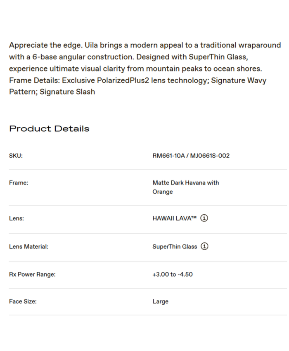Click the Frame: row label
Image resolution: width=289 pixels, height=351 pixels.
19,183
